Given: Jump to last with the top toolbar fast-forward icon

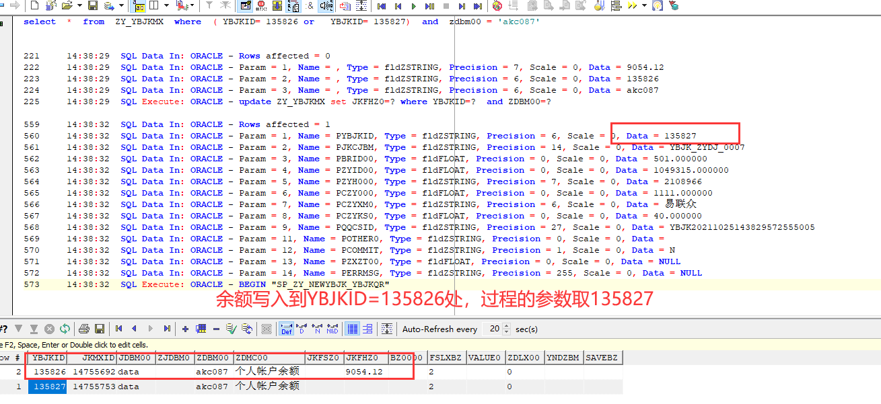Looking at the screenshot, I should click(478, 6).
